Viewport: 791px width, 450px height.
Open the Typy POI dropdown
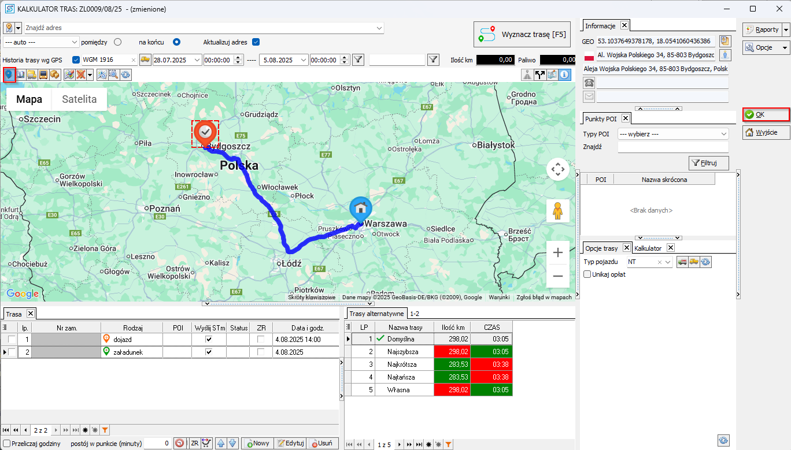(x=672, y=134)
